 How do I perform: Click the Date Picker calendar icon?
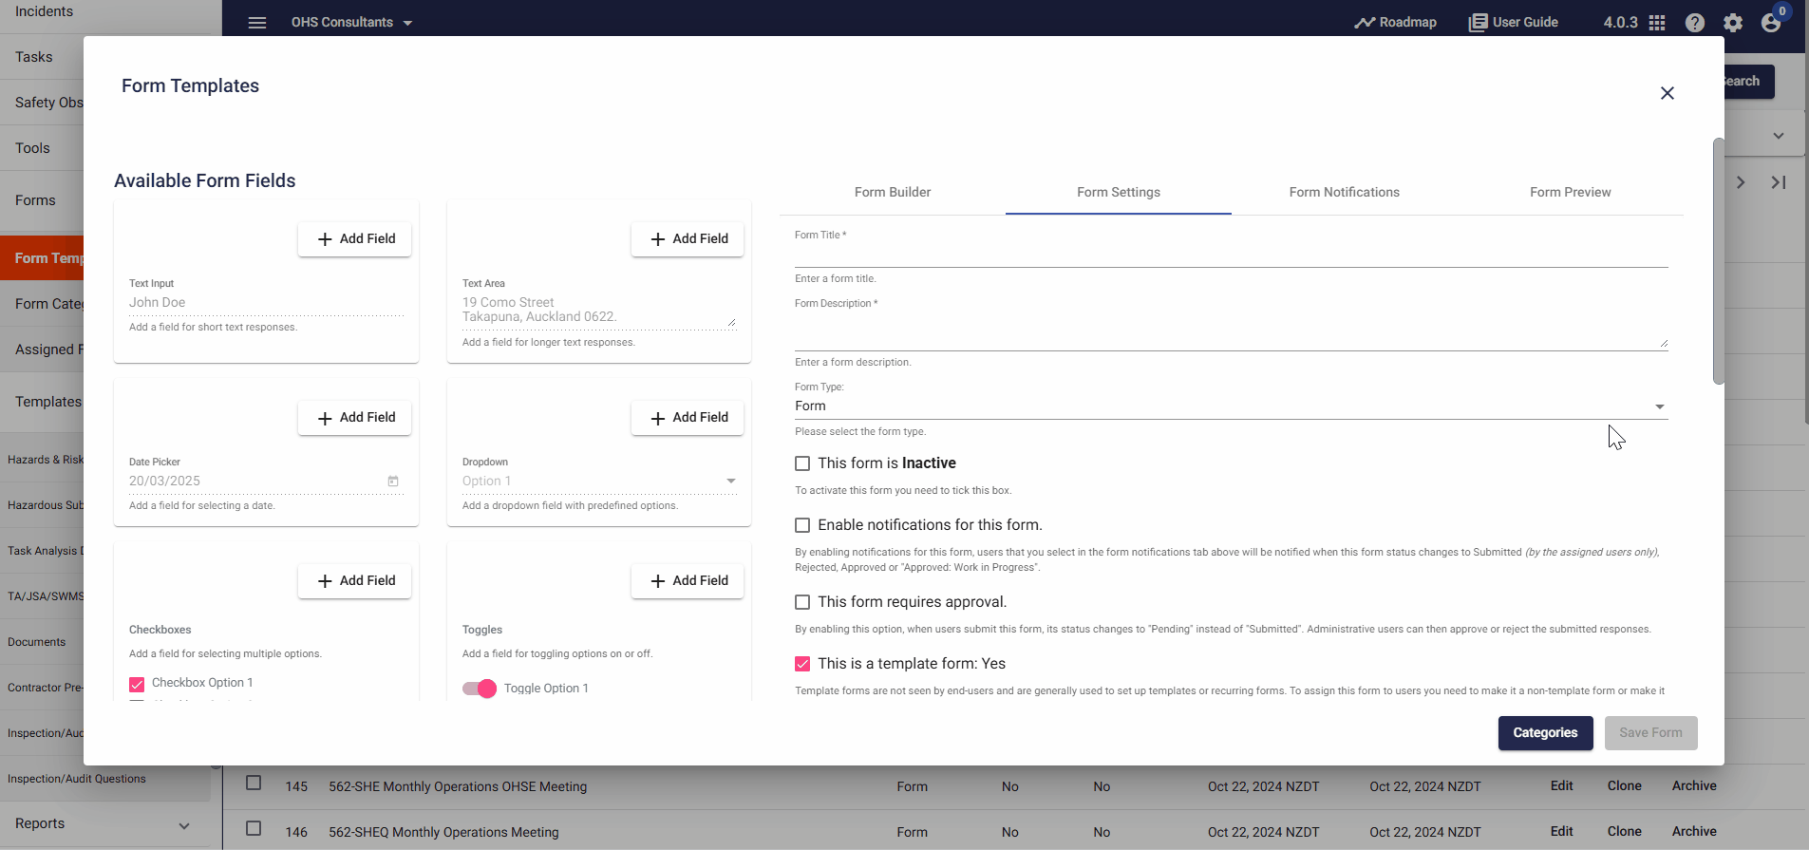click(x=393, y=482)
